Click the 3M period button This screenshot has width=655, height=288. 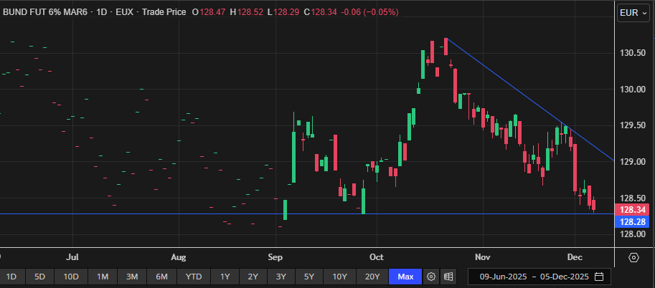(x=132, y=277)
